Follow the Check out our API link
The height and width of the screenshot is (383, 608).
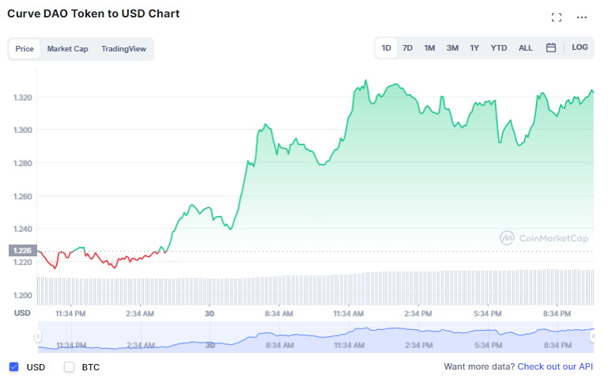pos(555,366)
